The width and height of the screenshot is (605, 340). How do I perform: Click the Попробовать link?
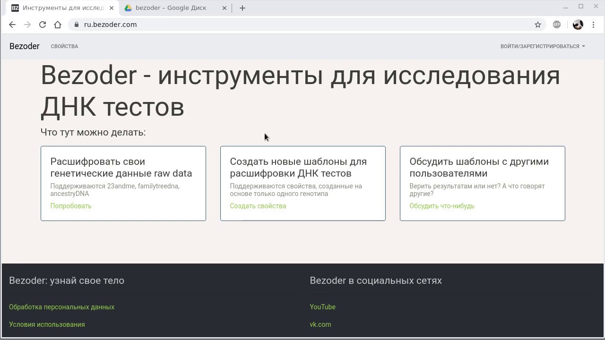tap(71, 206)
